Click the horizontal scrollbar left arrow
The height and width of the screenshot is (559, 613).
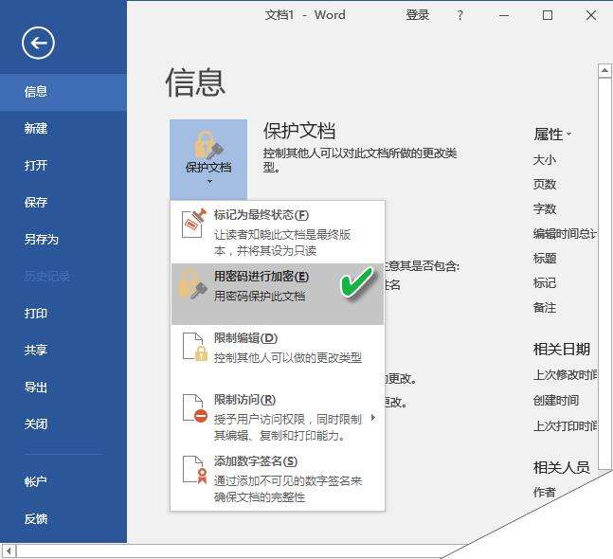point(9,551)
